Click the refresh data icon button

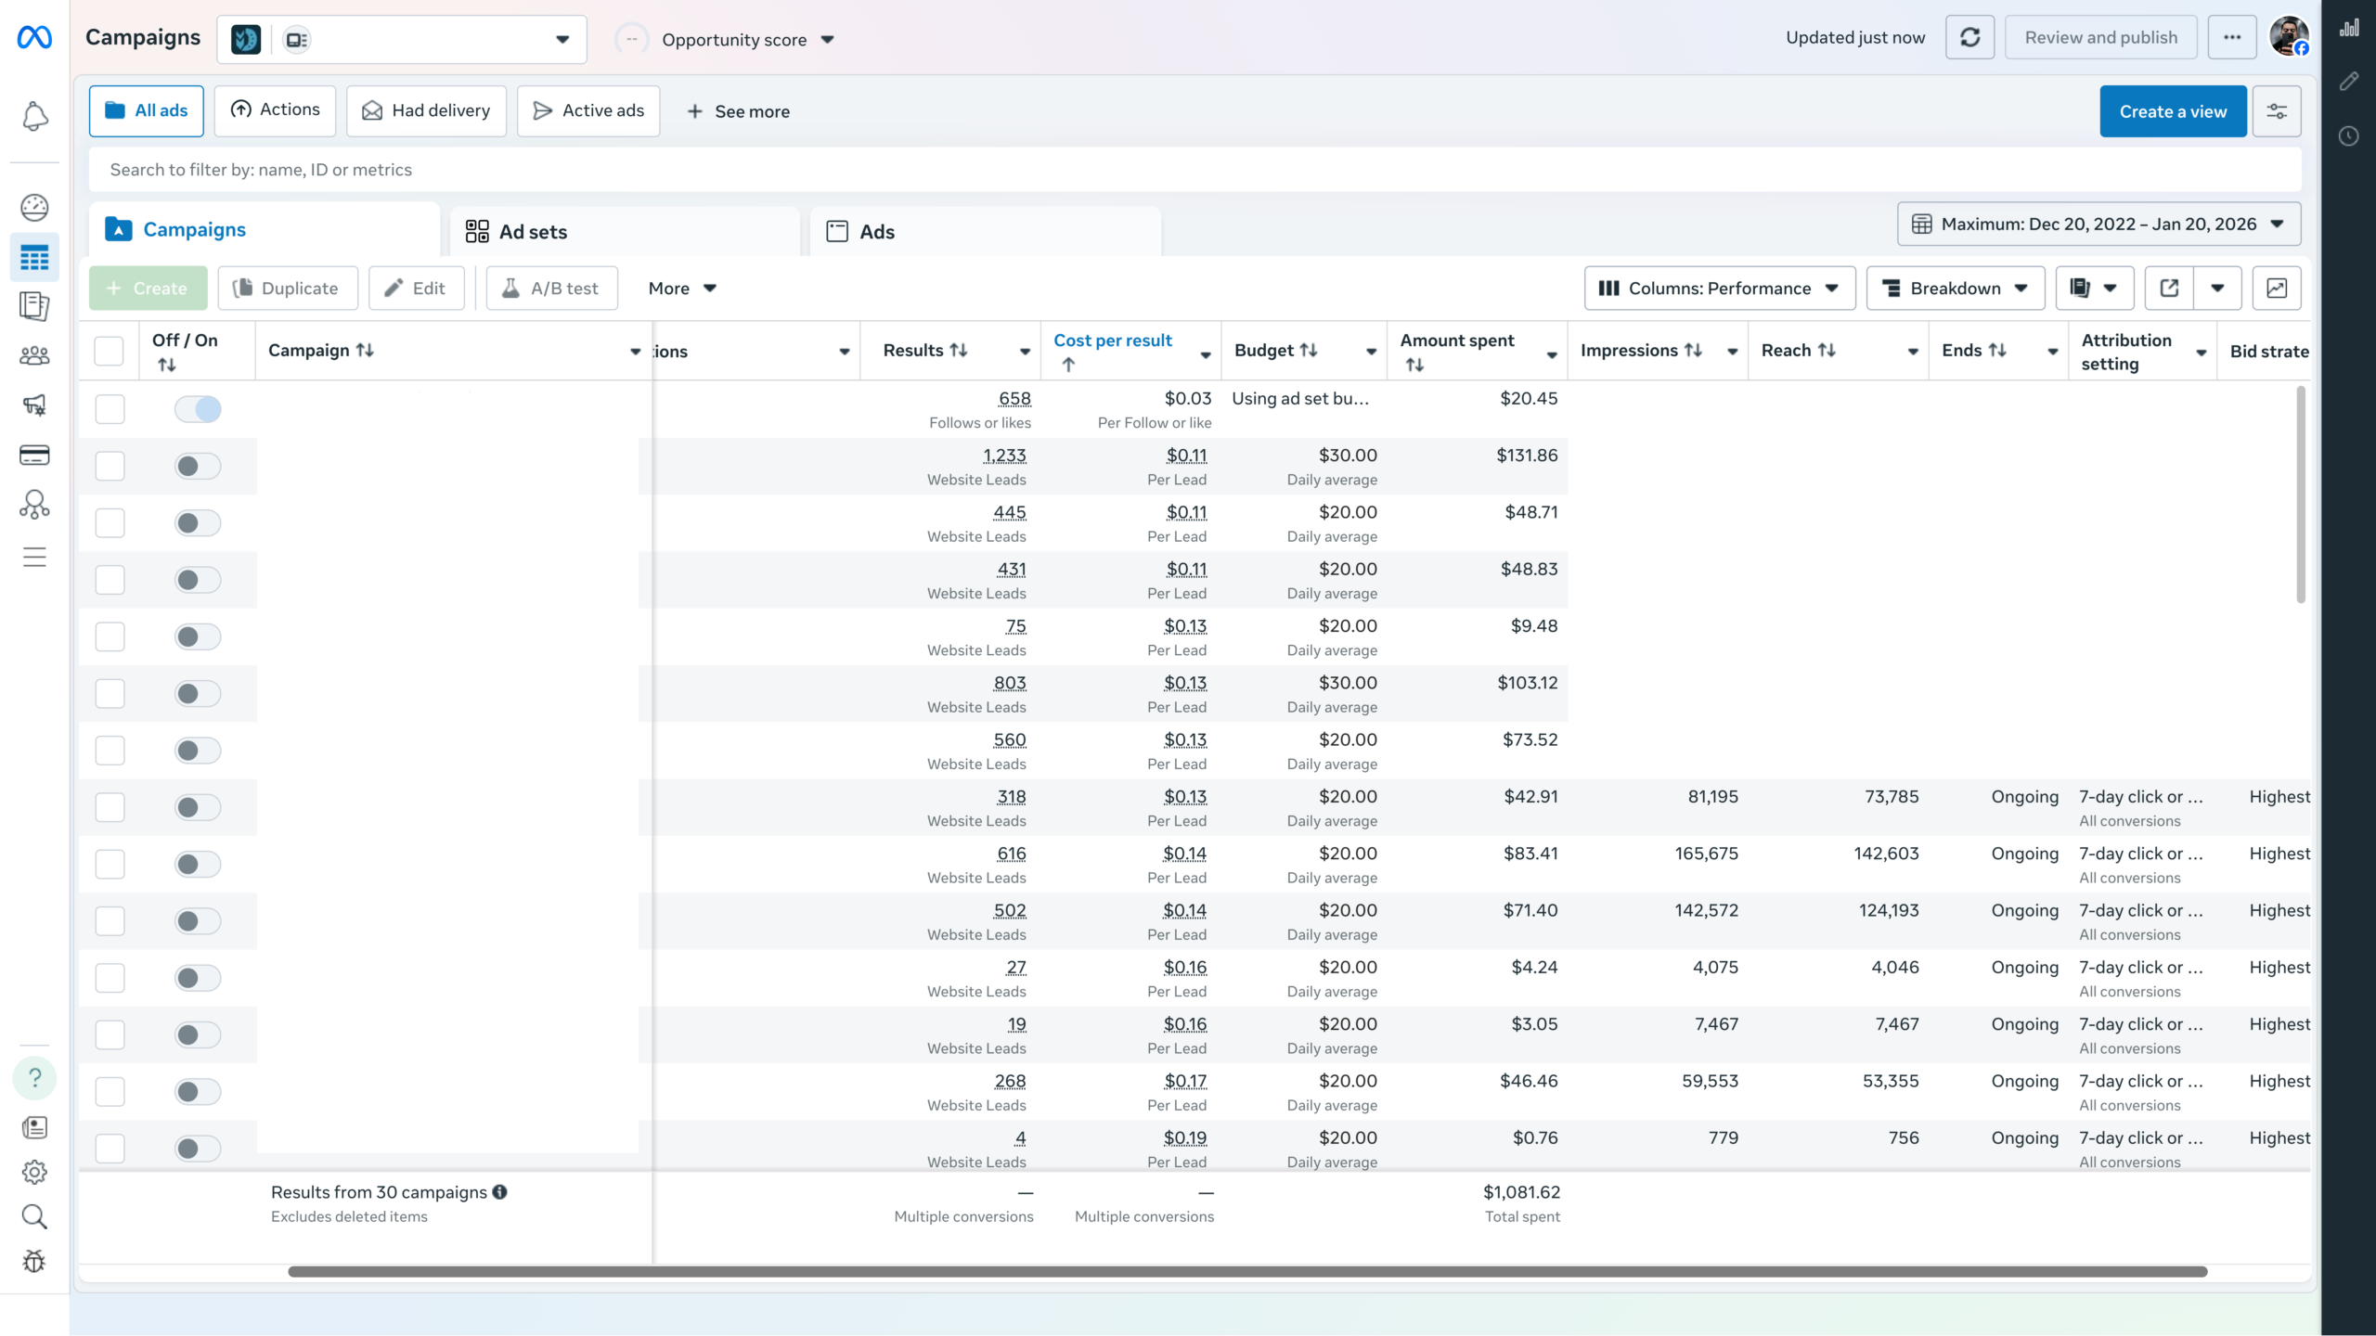tap(1969, 37)
